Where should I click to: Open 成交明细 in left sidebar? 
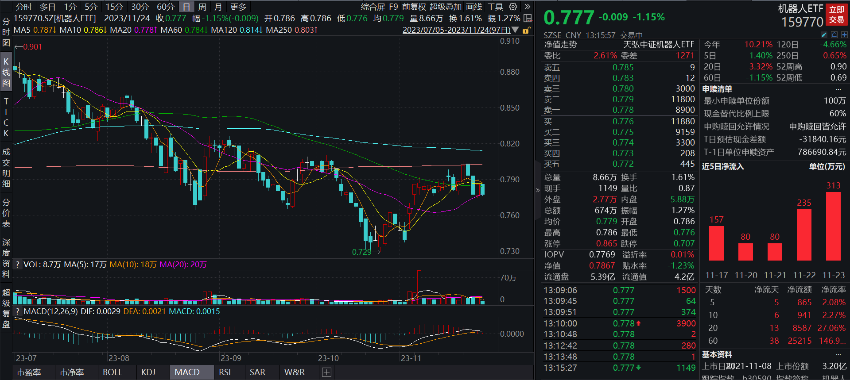pyautogui.click(x=6, y=168)
